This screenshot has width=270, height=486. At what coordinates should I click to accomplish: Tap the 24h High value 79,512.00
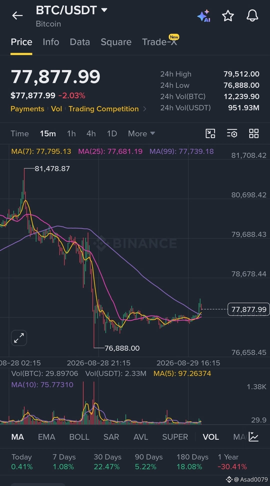click(x=241, y=74)
